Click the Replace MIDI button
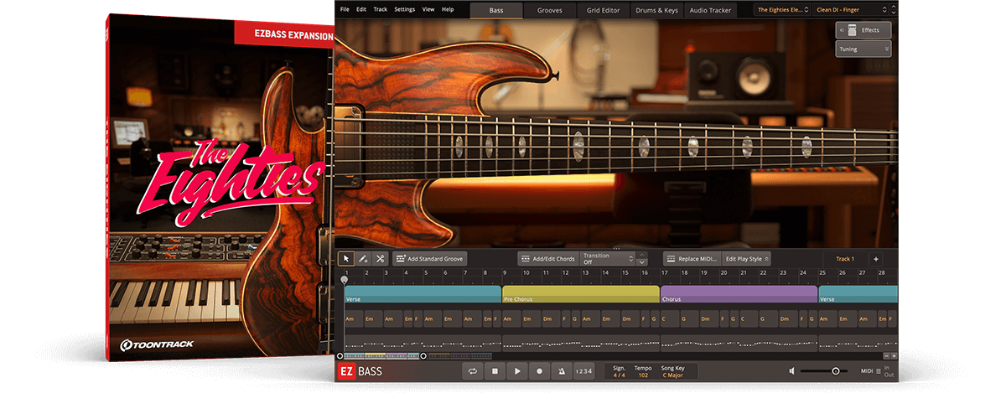 [x=692, y=259]
